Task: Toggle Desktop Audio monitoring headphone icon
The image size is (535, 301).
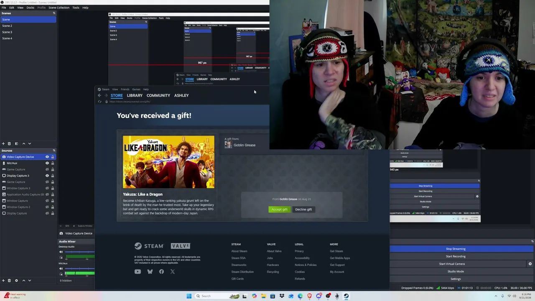Action: tap(61, 257)
